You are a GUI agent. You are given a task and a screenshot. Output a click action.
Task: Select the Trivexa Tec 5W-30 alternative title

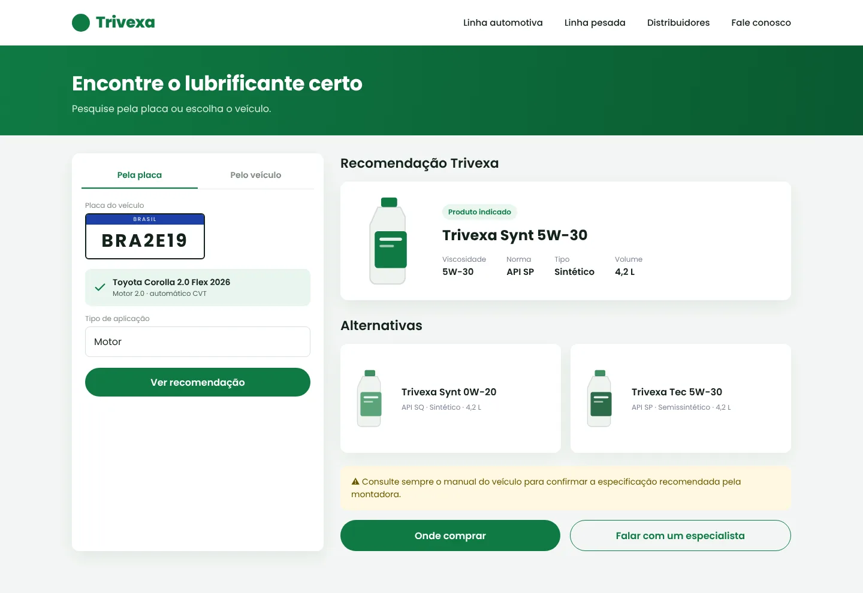coord(677,392)
